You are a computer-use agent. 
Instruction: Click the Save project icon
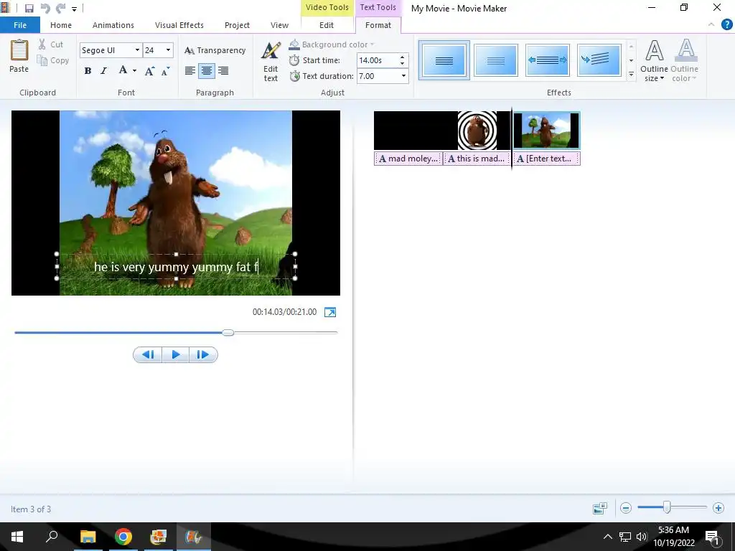[29, 9]
